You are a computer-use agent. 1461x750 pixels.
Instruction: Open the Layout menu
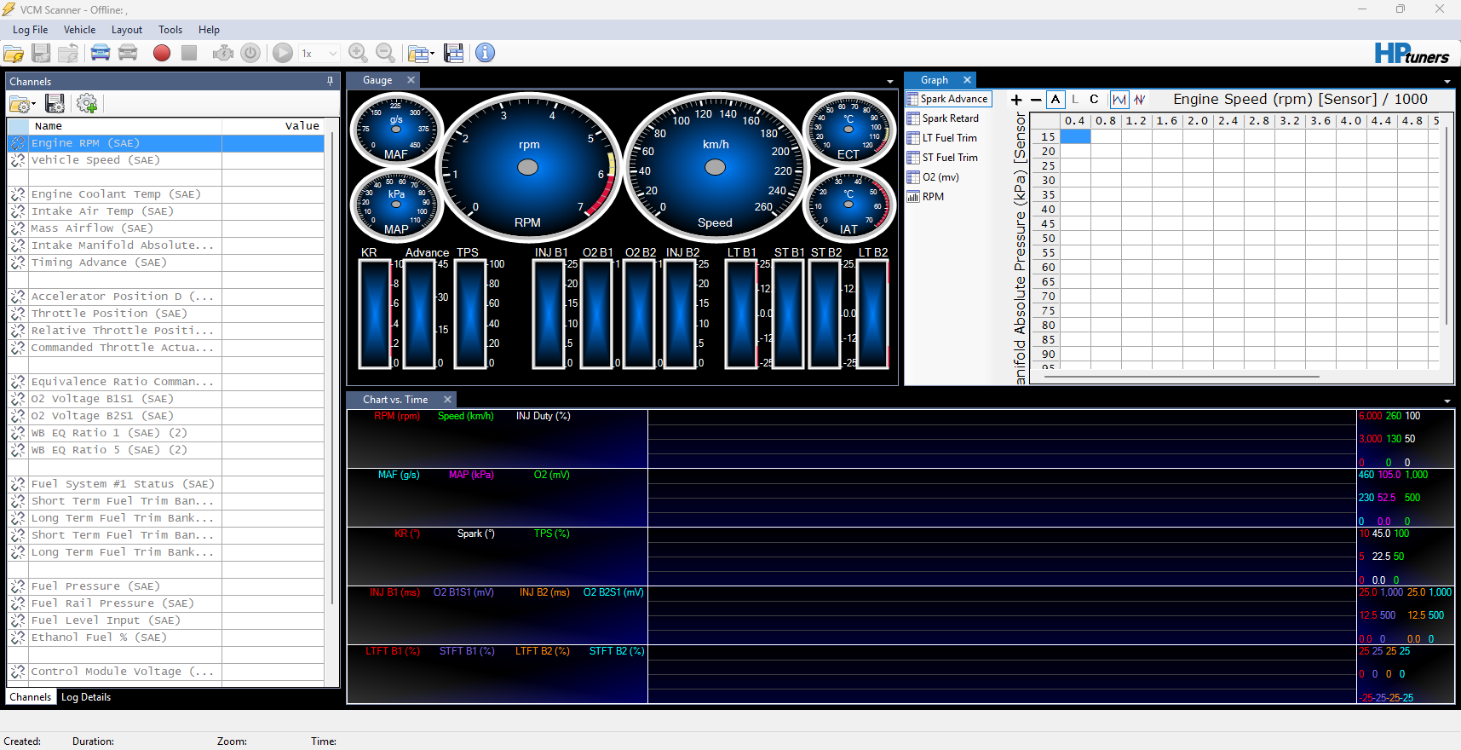(127, 30)
